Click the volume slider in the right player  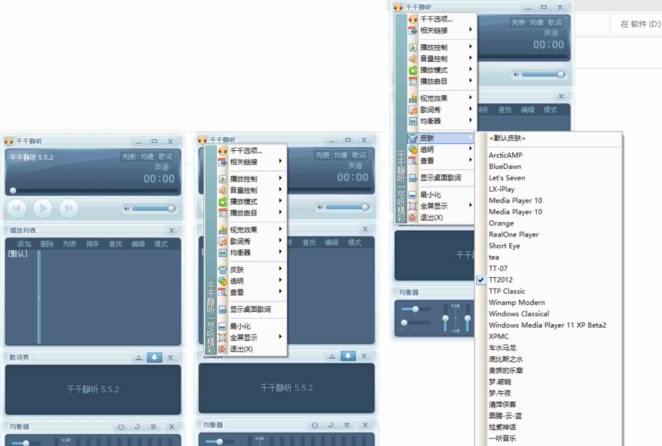pos(543,74)
